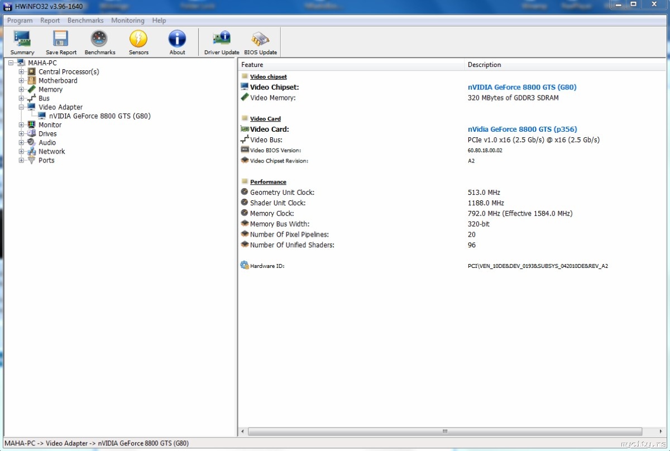This screenshot has height=451, width=670.
Task: Open the Help menu
Action: pyautogui.click(x=159, y=21)
